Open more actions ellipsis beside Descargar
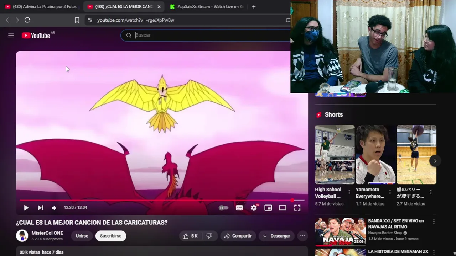Image resolution: width=456 pixels, height=256 pixels. 302,236
